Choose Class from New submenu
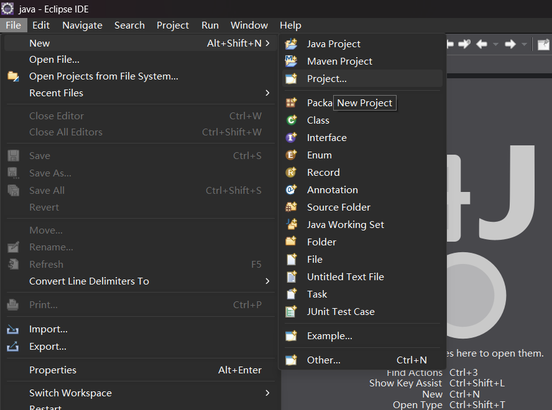552x410 pixels. pyautogui.click(x=362, y=120)
